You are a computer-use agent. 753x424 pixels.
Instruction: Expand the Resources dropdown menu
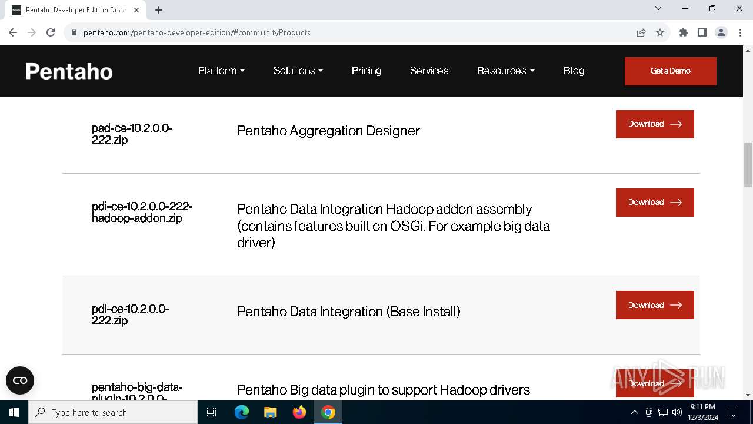506,71
